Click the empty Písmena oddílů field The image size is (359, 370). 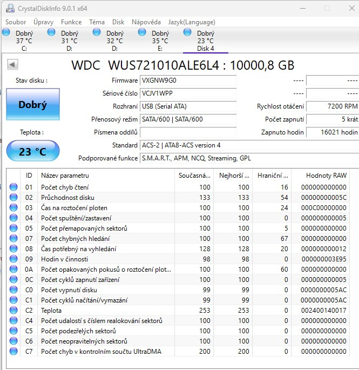188,132
